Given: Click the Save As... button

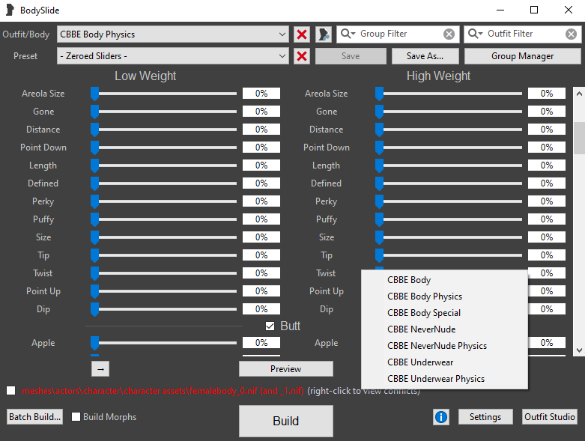Looking at the screenshot, I should pyautogui.click(x=425, y=56).
